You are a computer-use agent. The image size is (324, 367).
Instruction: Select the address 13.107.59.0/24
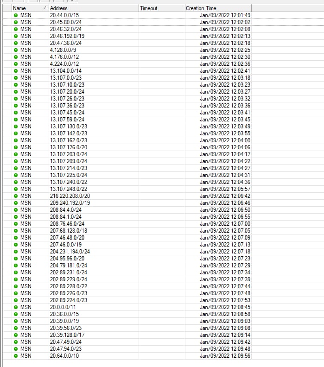click(67, 120)
